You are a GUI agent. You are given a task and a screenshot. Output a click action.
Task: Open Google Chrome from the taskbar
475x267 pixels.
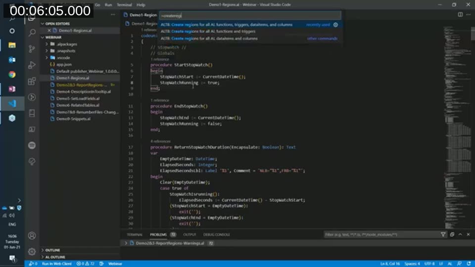(12, 74)
